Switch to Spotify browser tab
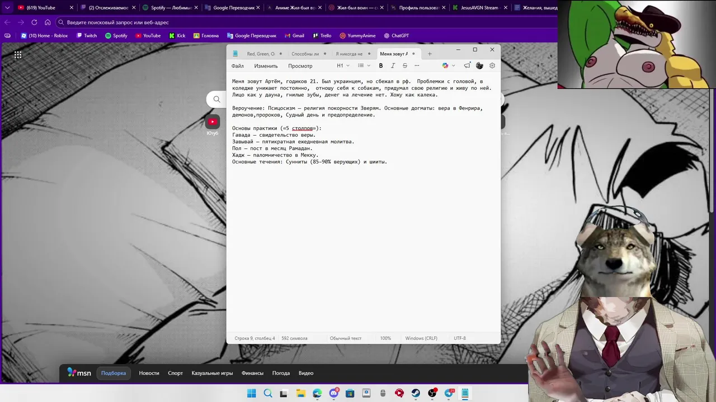Image resolution: width=716 pixels, height=402 pixels. click(x=171, y=8)
